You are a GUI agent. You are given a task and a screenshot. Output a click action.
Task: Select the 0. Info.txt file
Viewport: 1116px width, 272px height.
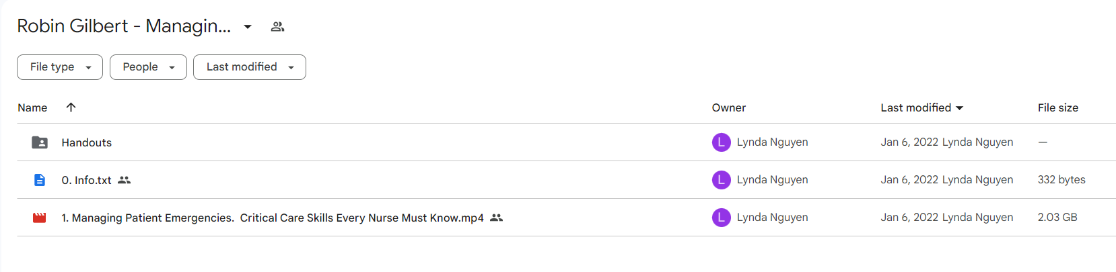566,180
